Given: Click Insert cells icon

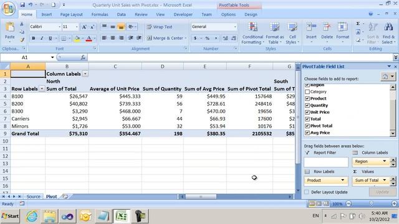Looking at the screenshot, I should click(311, 27).
